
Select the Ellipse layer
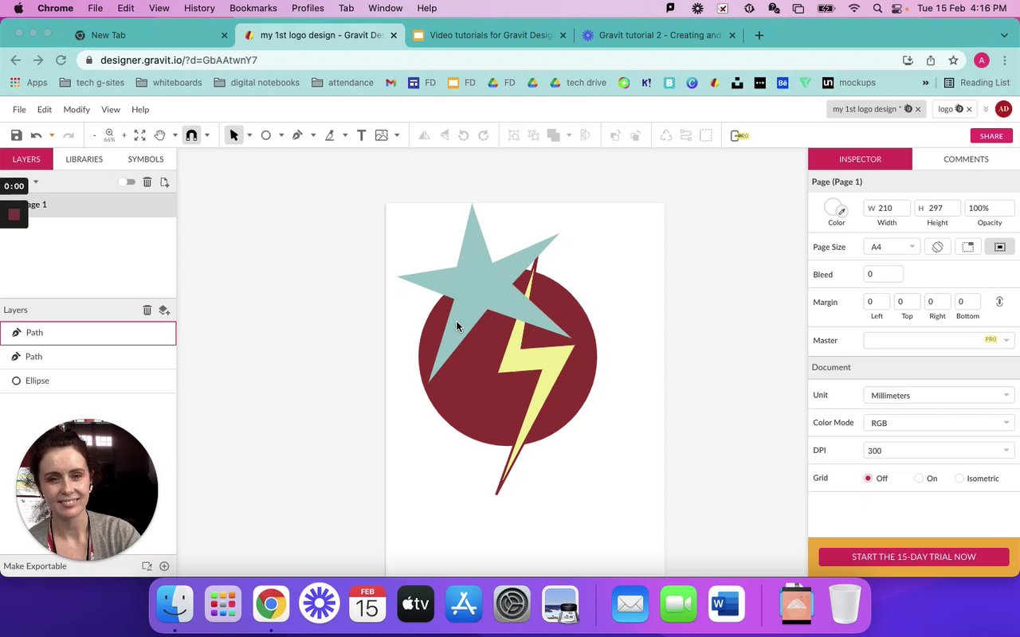click(88, 381)
